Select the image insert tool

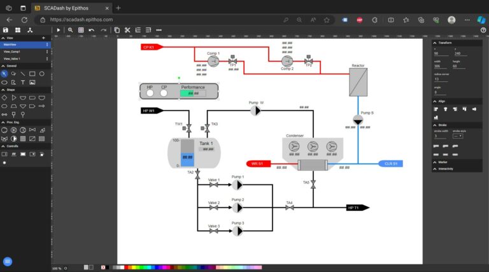pyautogui.click(x=32, y=82)
